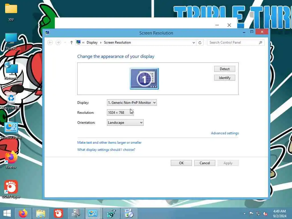Click the Back navigation arrow
Image resolution: width=292 pixels, height=219 pixels.
click(50, 43)
